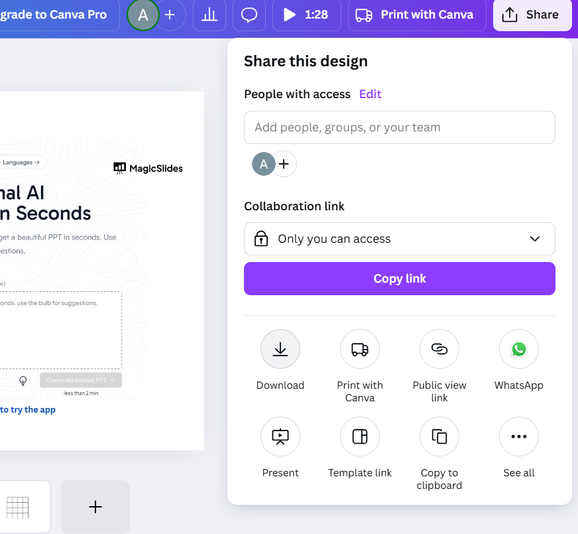Viewport: 578px width, 534px height.
Task: Click Print with Canva in top bar
Action: click(417, 15)
